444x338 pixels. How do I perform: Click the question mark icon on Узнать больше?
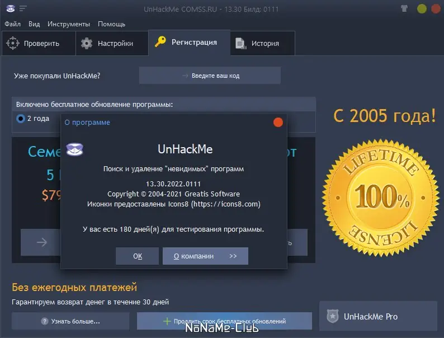pos(45,321)
